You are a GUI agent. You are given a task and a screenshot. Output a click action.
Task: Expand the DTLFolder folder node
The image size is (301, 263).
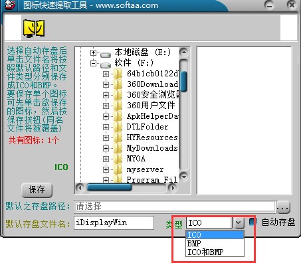pyautogui.click(x=106, y=127)
